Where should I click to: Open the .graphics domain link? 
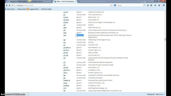67,47
